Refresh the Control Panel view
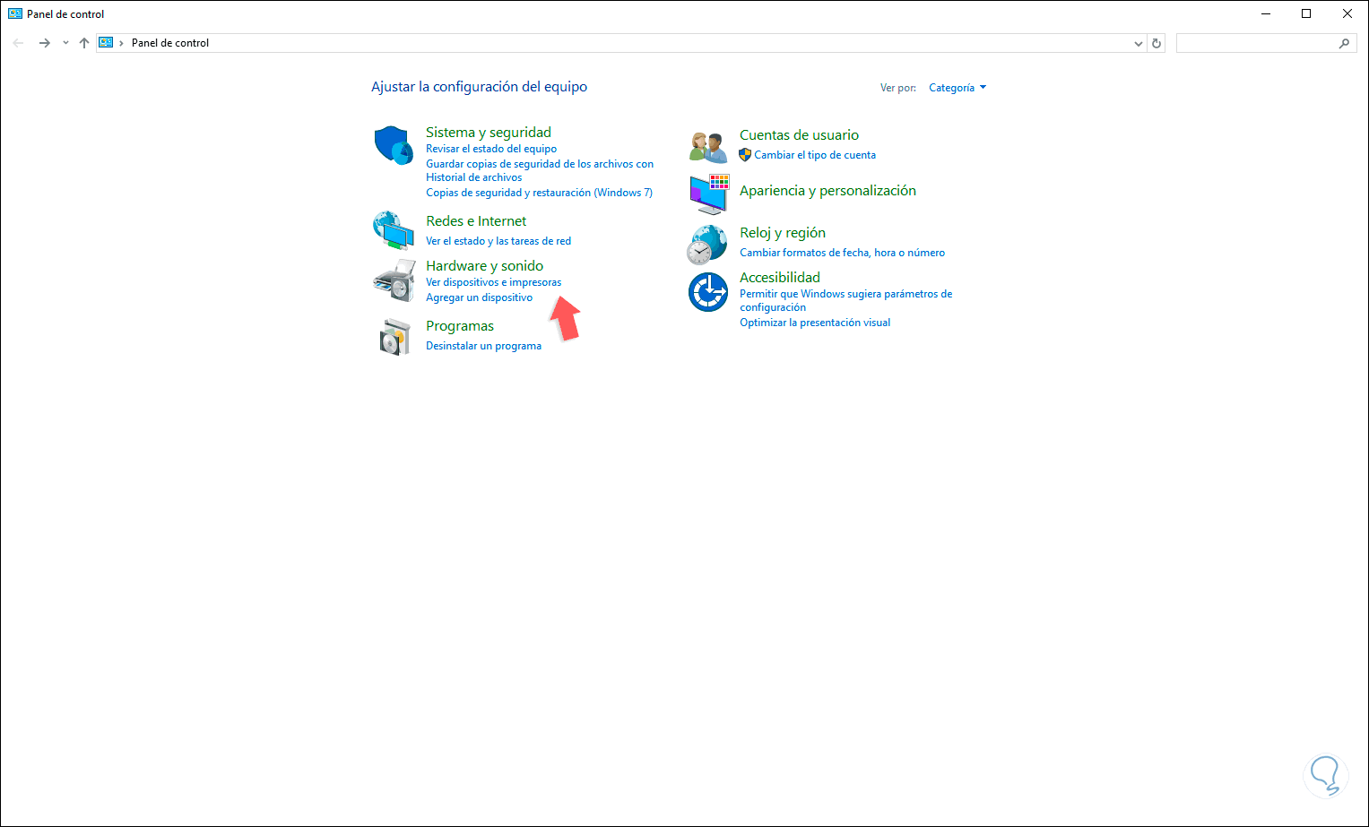 tap(1157, 43)
